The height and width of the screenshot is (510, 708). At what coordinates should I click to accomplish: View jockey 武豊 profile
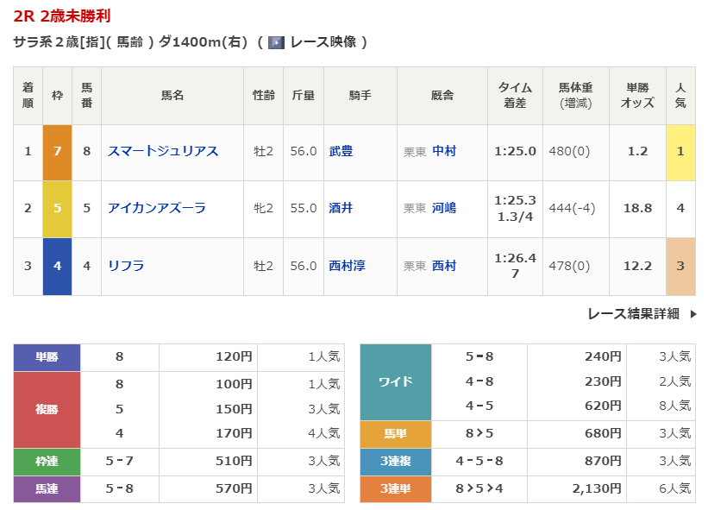341,151
